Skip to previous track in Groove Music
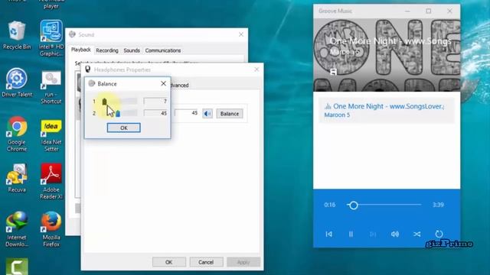This screenshot has width=490, height=275. 328,234
